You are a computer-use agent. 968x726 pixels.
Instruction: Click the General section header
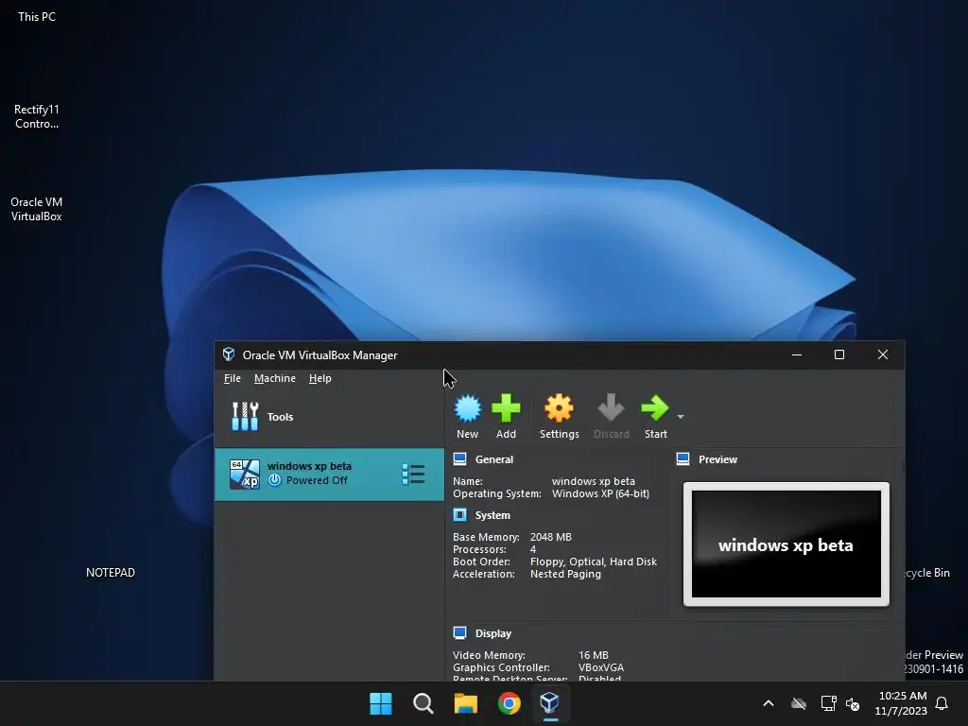coord(493,459)
